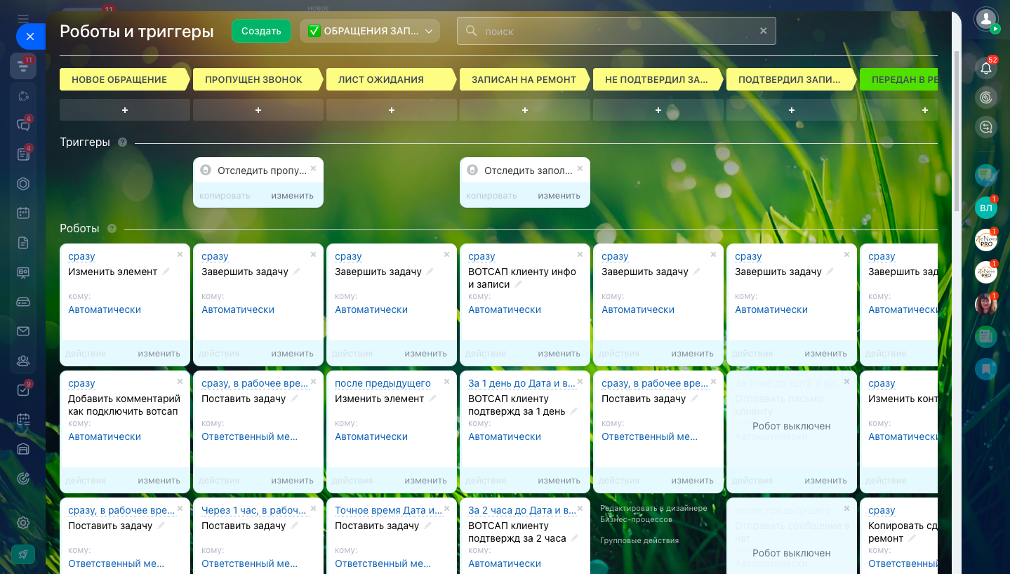Click копировать on the Отследить запол... trigger
Screen dimensions: 1010x574
(x=491, y=196)
